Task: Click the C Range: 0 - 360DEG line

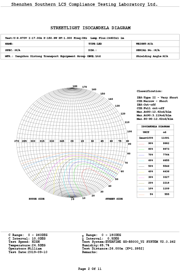Action: pos(28,235)
